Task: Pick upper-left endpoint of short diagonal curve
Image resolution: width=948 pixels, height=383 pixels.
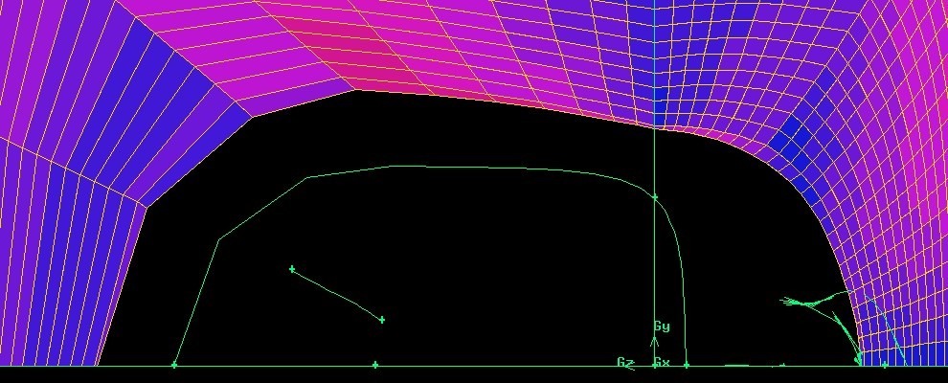Action: tap(292, 269)
